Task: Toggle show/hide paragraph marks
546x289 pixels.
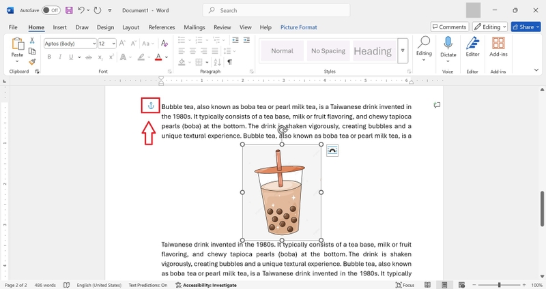Action: pos(229,62)
